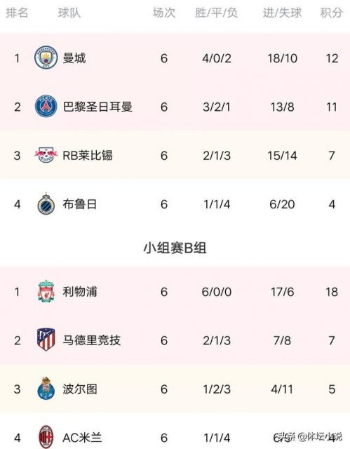
Task: Select the 马德里竞技 team name
Action: point(92,340)
